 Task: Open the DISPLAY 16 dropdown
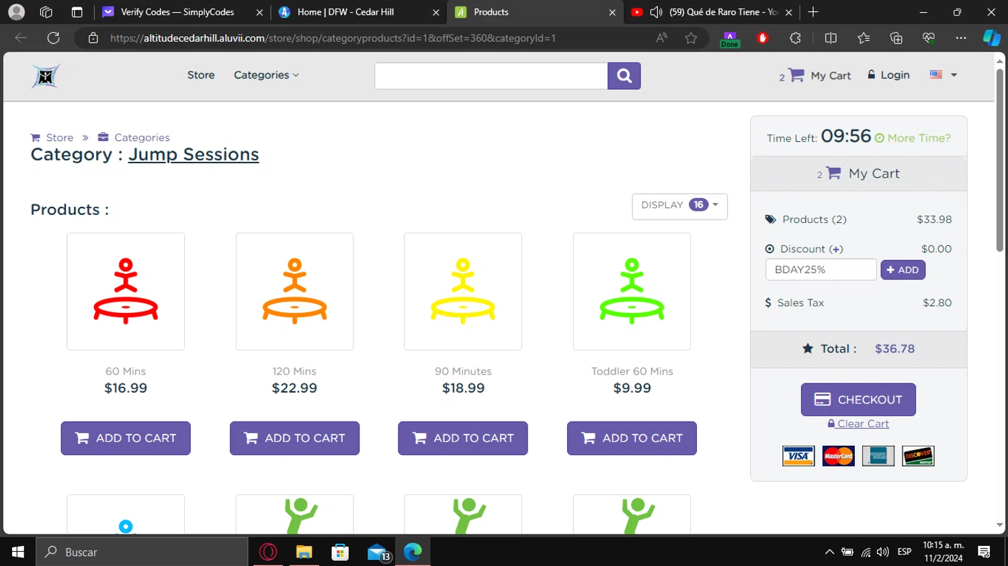tap(679, 205)
